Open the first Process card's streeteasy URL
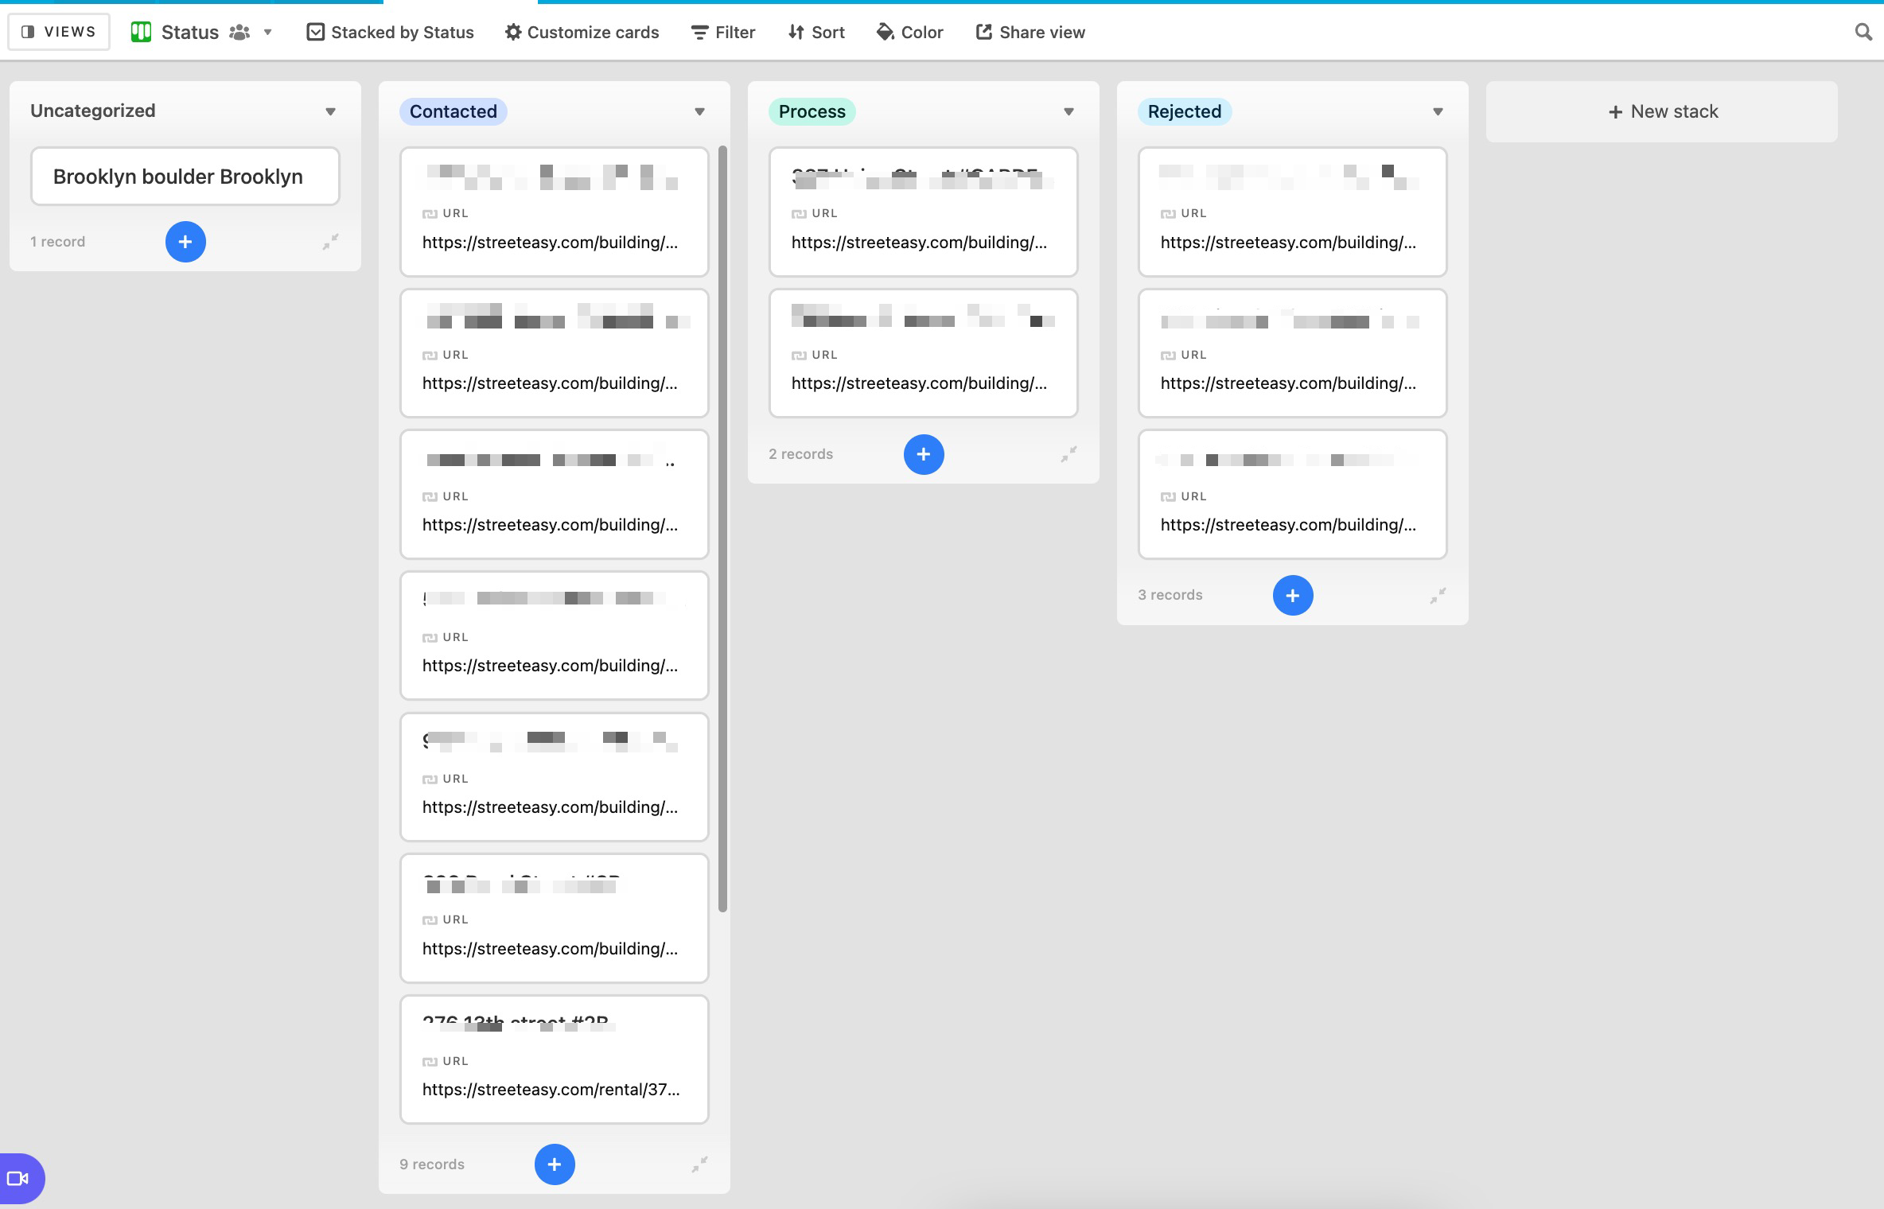The height and width of the screenshot is (1209, 1884). 919,243
